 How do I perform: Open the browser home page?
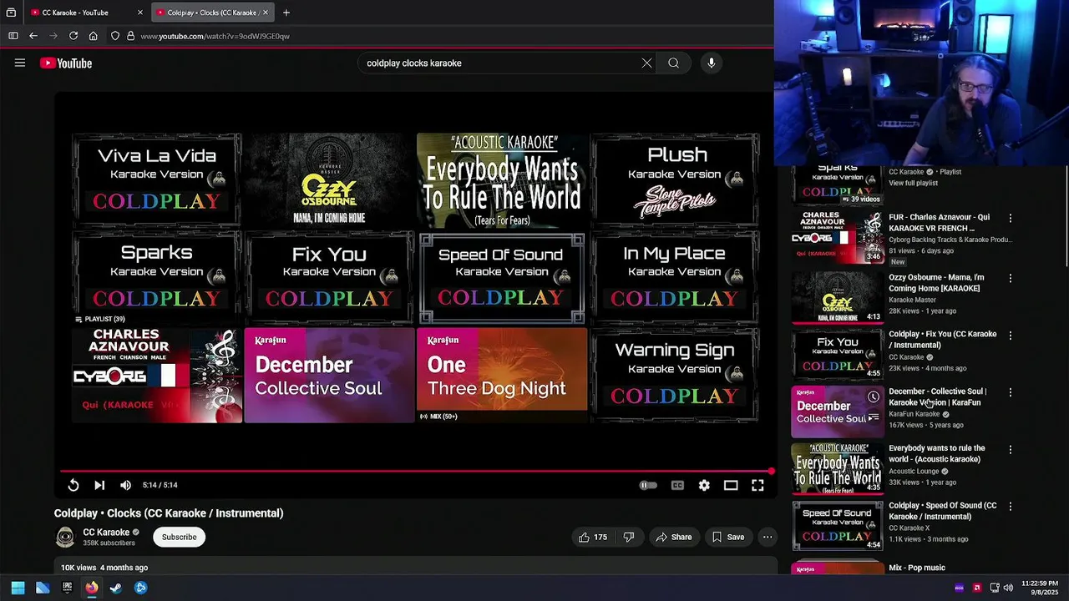93,36
